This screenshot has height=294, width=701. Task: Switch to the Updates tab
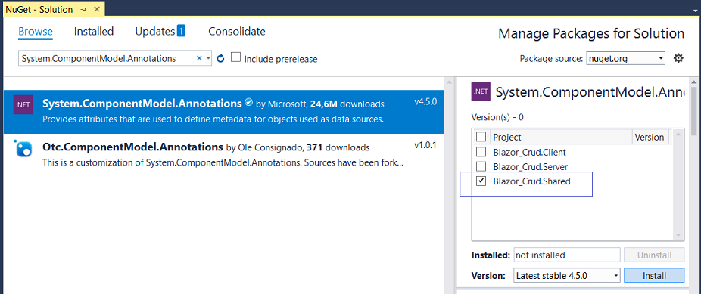click(154, 31)
